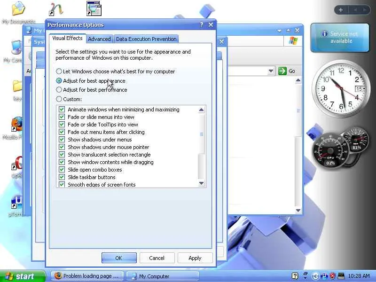Click scroll up arrow in My Computer window
This screenshot has height=282, width=376.
click(x=298, y=80)
